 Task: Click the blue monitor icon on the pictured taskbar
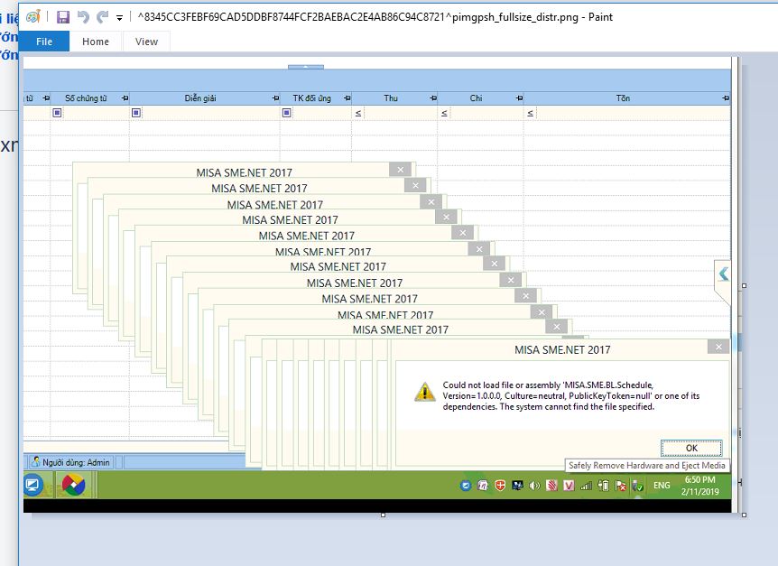pyautogui.click(x=32, y=485)
